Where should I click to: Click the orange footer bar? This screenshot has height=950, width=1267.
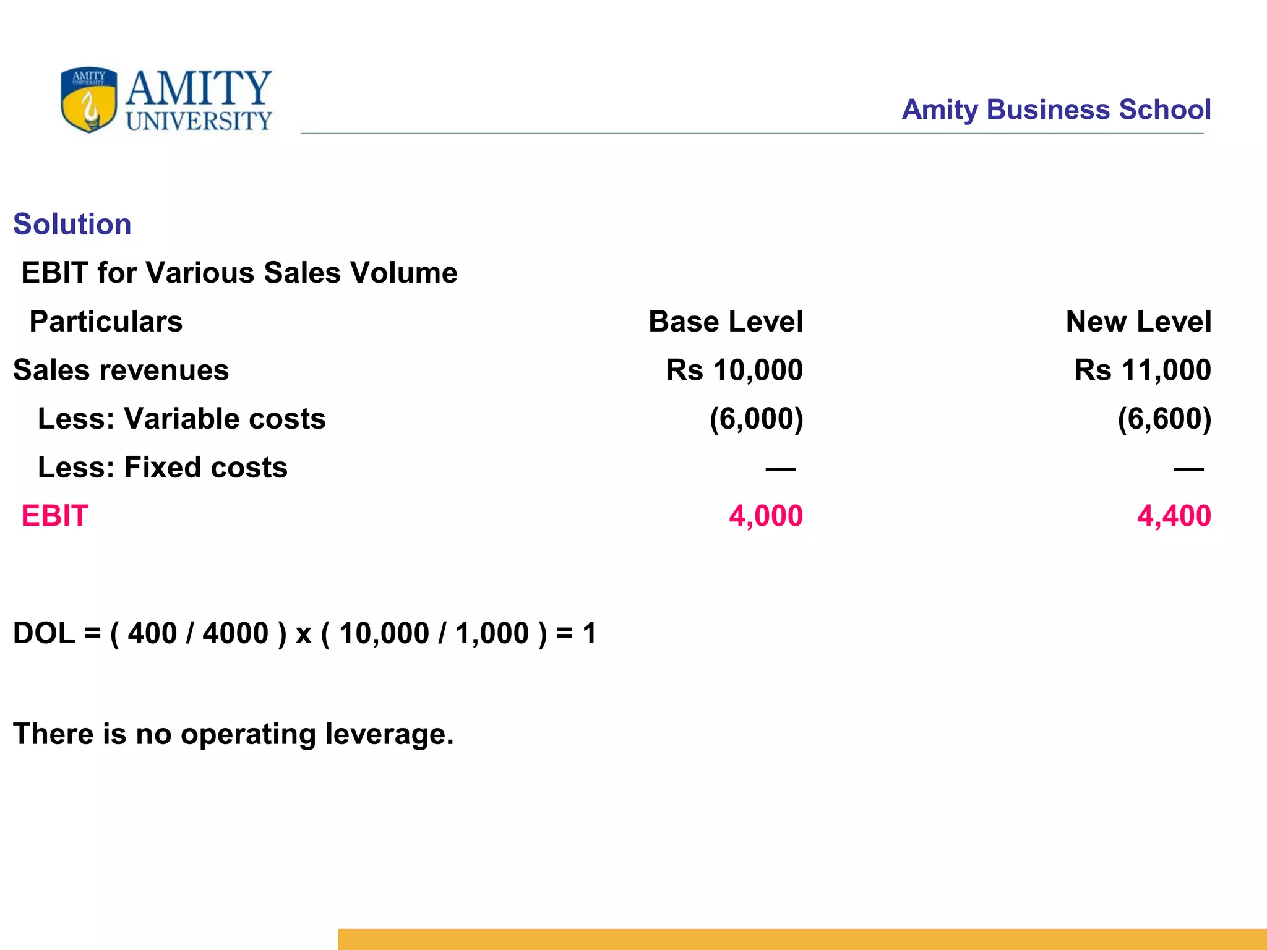802,939
